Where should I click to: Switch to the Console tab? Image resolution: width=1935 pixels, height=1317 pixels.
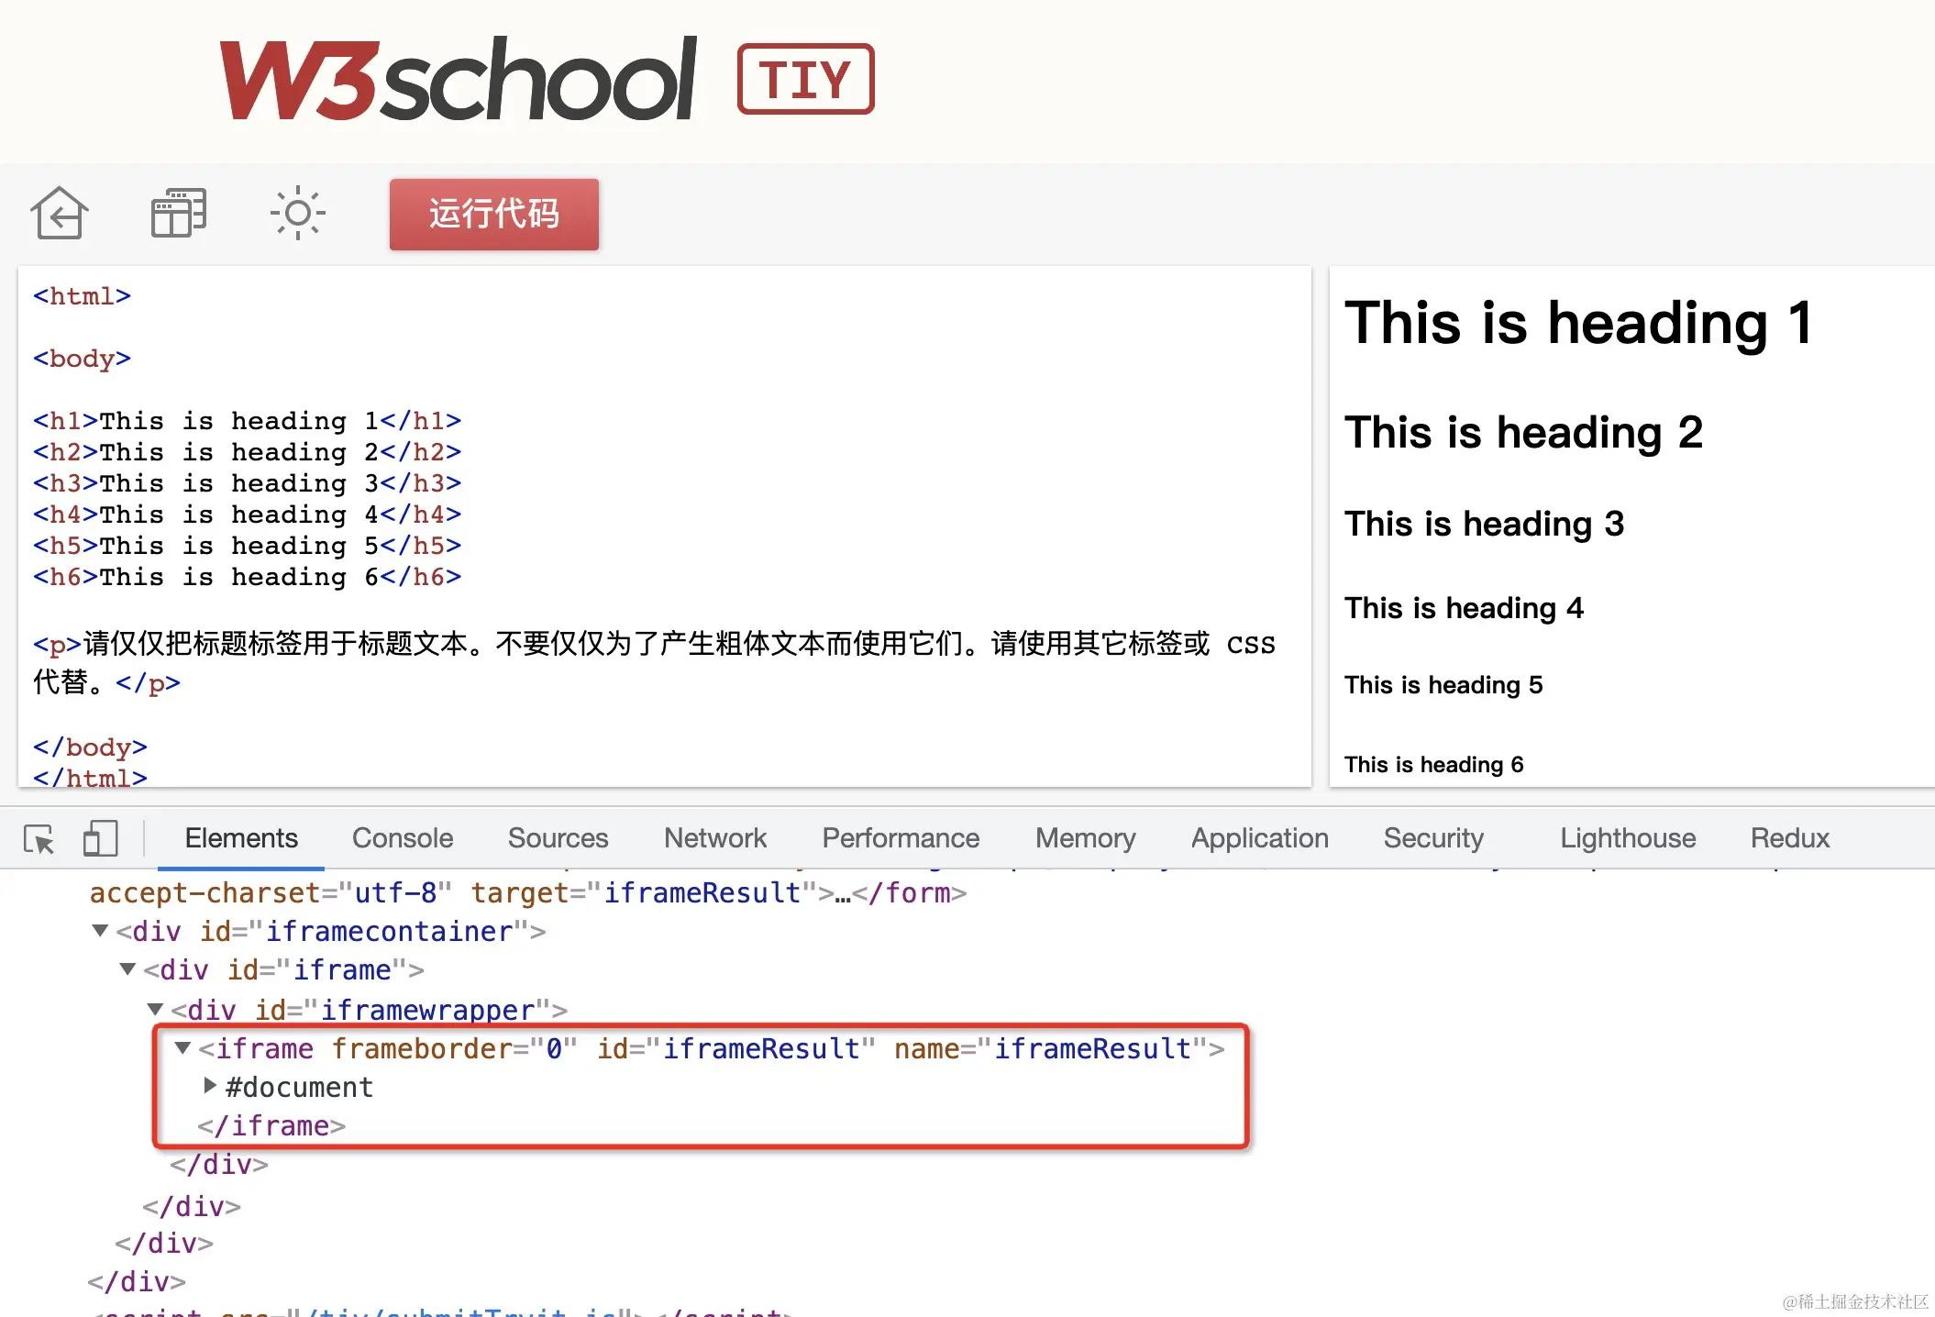pyautogui.click(x=403, y=838)
